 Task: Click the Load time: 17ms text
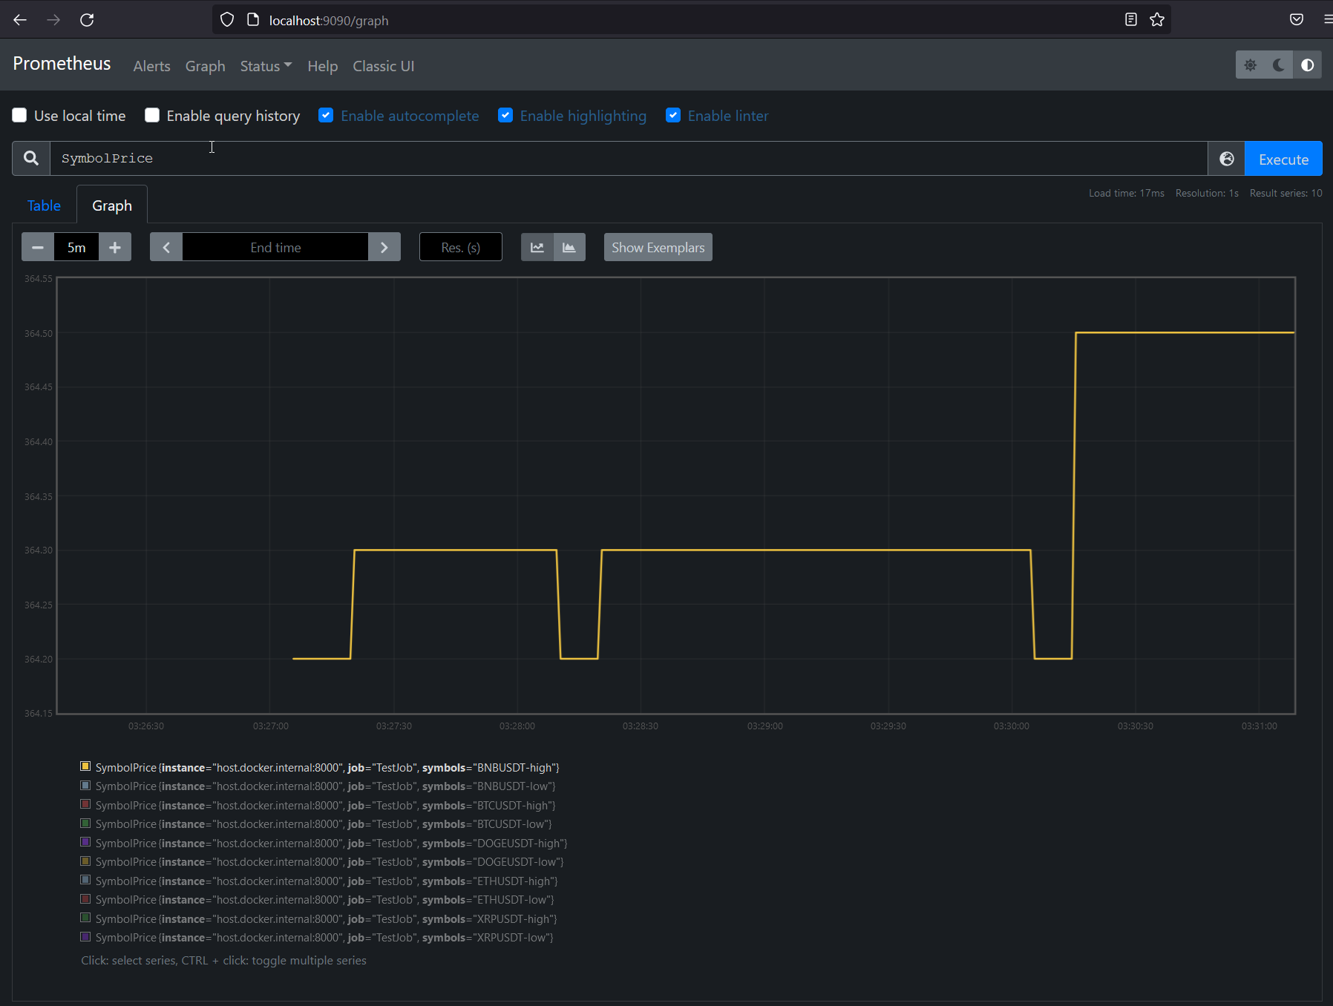pos(1126,193)
